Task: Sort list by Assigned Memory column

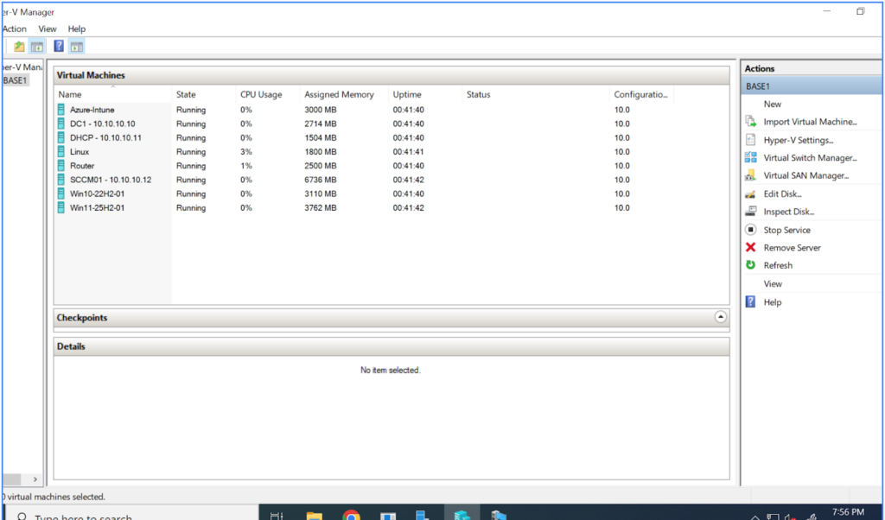Action: [x=339, y=94]
